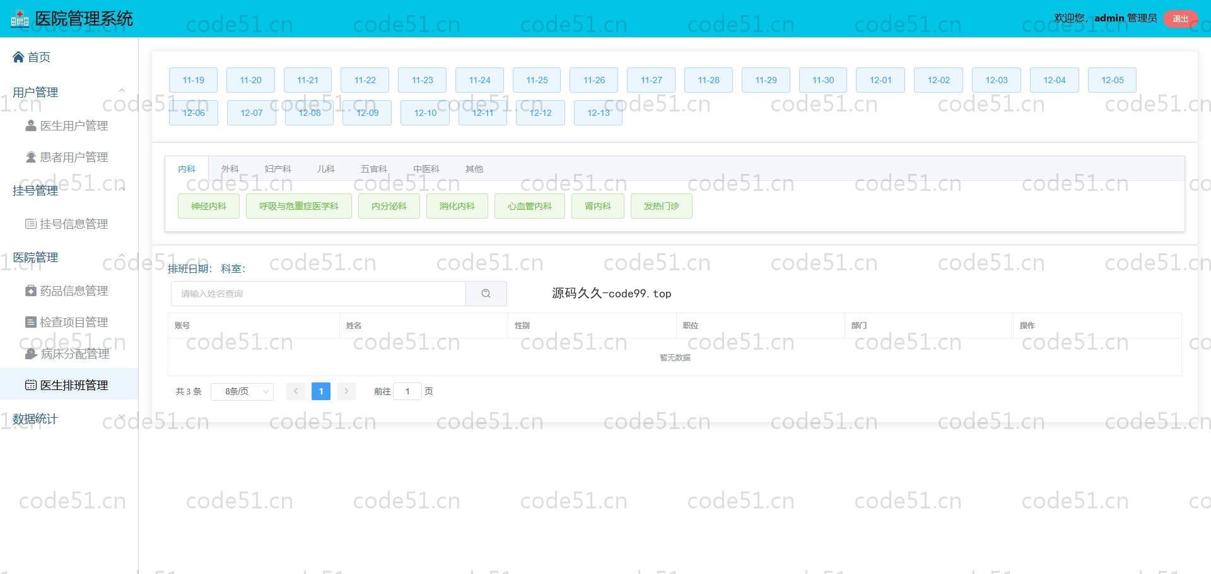Switch to the 内科 tab
This screenshot has width=1211, height=574.
tap(187, 169)
